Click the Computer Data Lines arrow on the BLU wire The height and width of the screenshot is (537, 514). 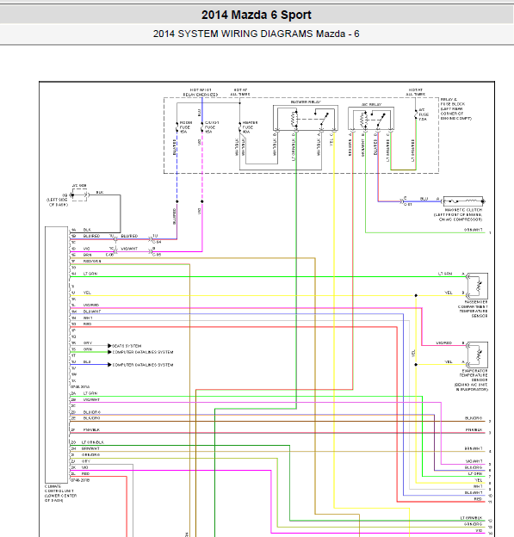coord(109,364)
